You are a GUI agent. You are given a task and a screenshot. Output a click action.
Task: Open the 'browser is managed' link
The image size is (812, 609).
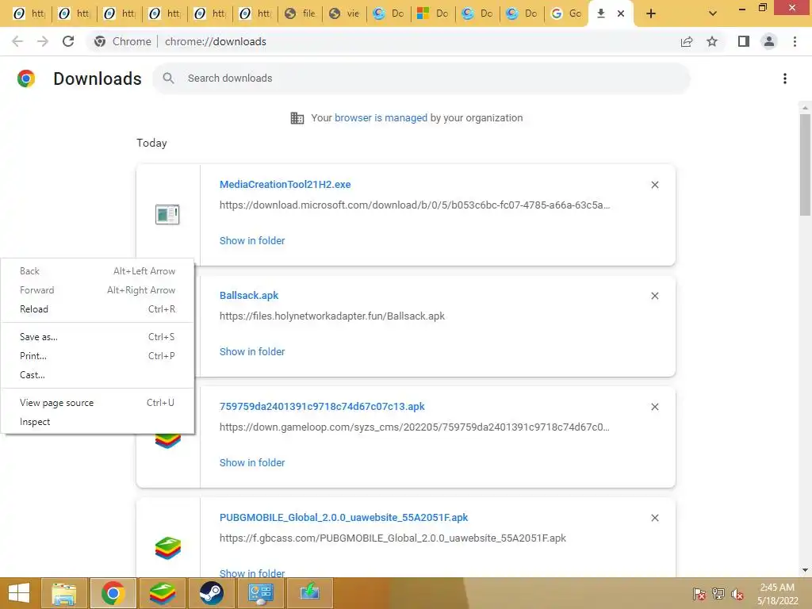[381, 118]
